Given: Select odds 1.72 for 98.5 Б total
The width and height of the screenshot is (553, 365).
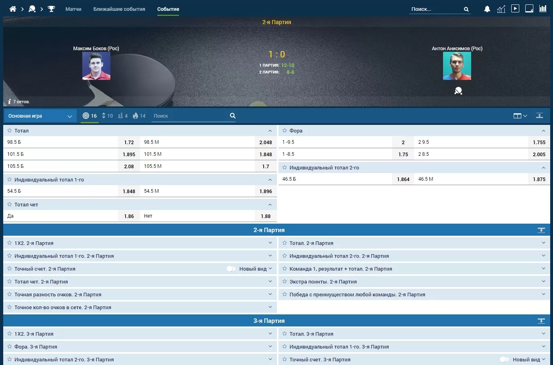Looking at the screenshot, I should [x=129, y=142].
